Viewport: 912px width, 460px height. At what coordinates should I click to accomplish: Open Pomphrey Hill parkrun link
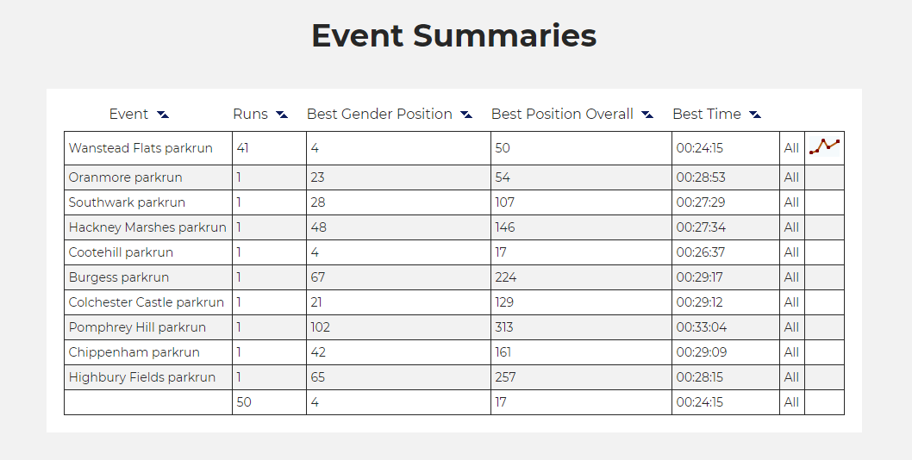(x=137, y=327)
